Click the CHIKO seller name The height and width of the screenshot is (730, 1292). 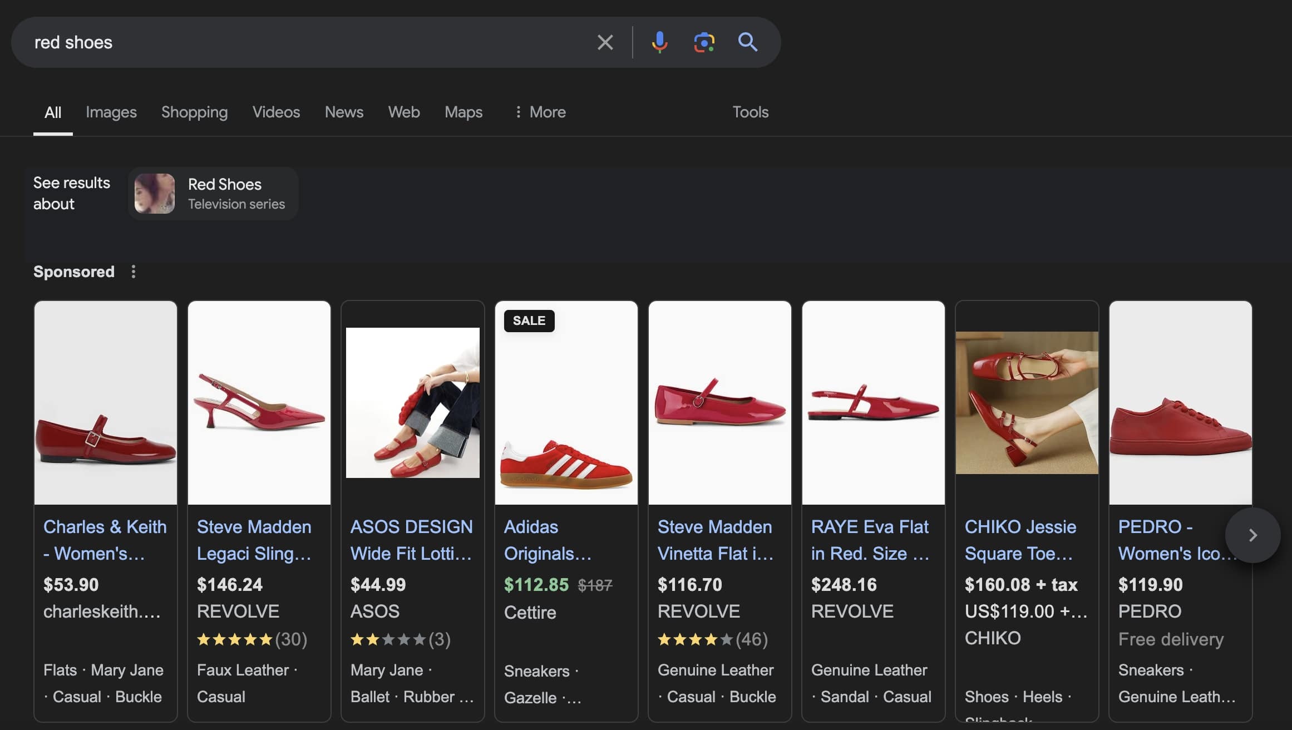[993, 638]
